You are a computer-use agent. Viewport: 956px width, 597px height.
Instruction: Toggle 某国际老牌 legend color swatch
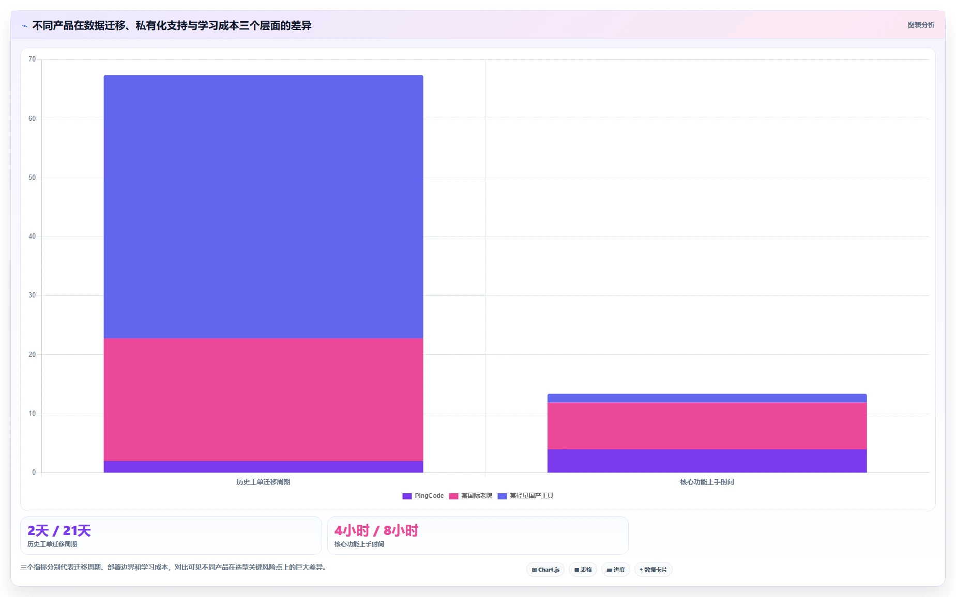[x=453, y=496]
